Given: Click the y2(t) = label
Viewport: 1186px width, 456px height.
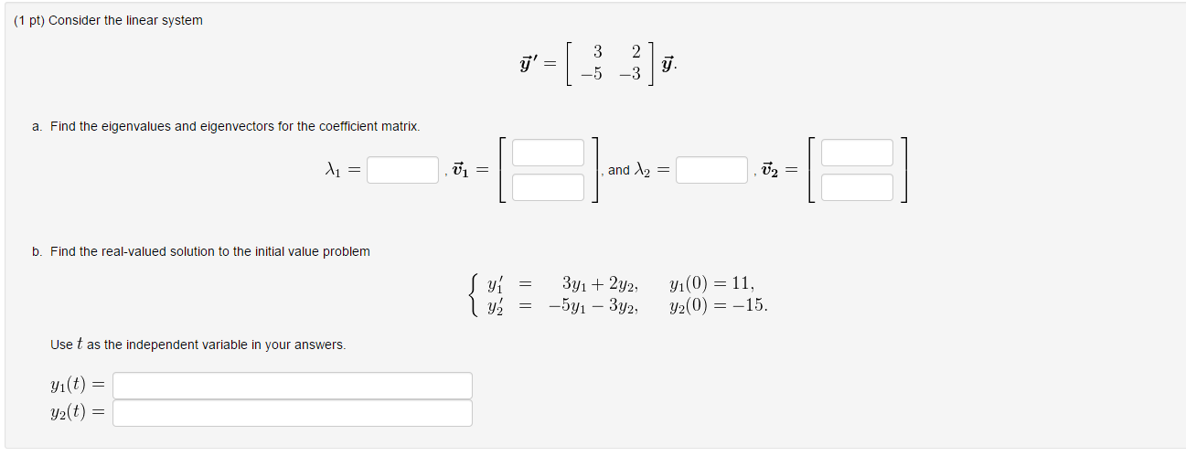Looking at the screenshot, I should coord(78,413).
